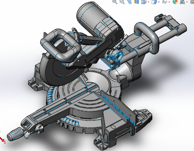Click the red X axis triad arrow

point(3,140)
